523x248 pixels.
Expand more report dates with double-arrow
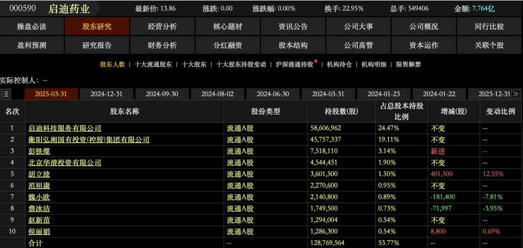click(516, 94)
